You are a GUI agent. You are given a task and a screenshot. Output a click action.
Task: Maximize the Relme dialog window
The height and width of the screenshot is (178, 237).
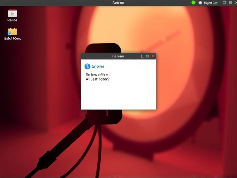click(x=148, y=56)
